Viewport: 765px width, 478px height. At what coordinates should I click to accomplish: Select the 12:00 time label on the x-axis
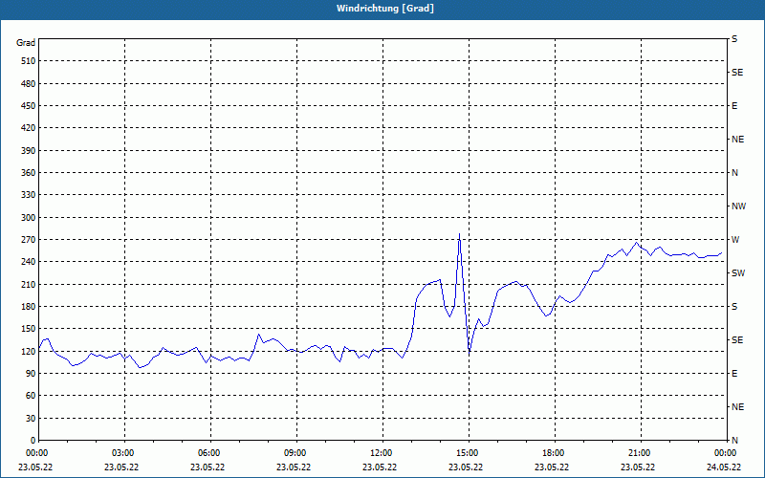(x=383, y=453)
